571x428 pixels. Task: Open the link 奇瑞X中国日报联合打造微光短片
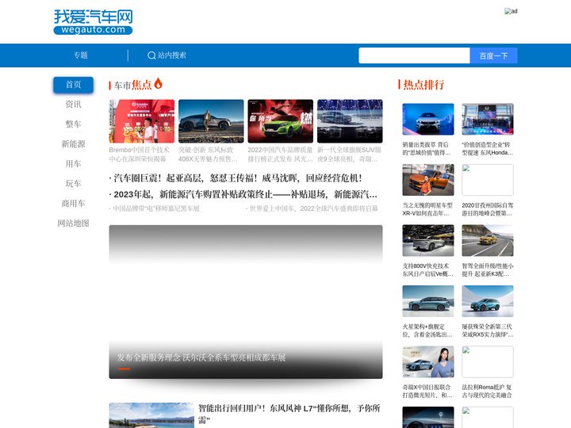coord(427,392)
